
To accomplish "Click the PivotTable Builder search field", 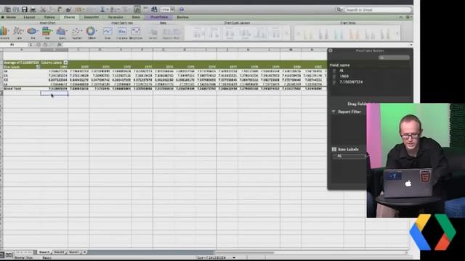I will pyautogui.click(x=394, y=58).
